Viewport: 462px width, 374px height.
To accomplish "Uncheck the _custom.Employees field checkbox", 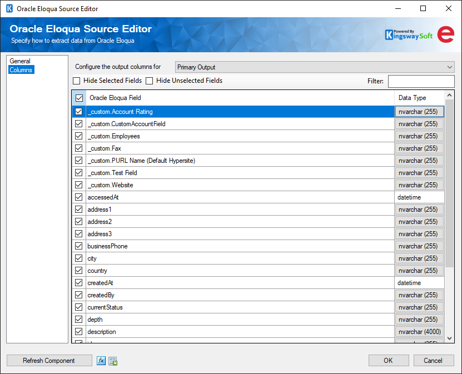I will (79, 136).
